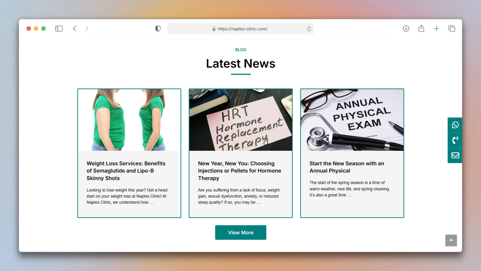Toggle the browser sidebar icon

click(x=59, y=29)
